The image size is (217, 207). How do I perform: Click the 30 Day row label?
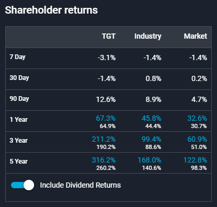tap(19, 78)
